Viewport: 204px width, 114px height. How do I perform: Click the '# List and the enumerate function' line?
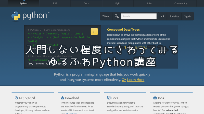click(50, 56)
